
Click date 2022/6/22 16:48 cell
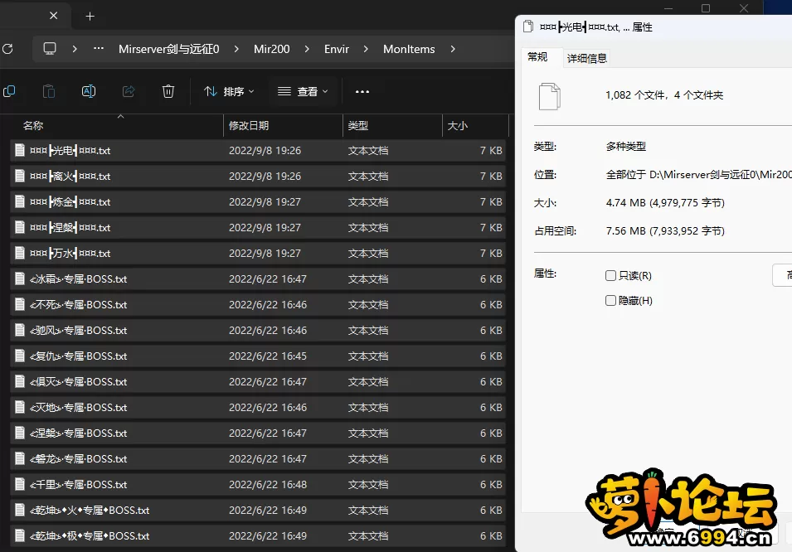[268, 484]
